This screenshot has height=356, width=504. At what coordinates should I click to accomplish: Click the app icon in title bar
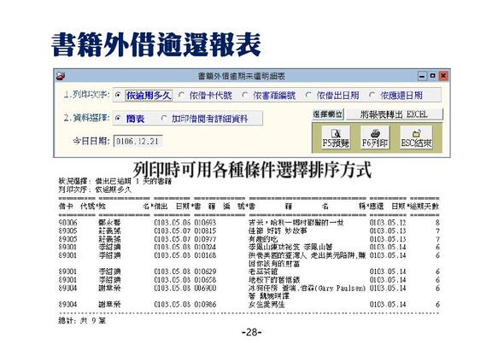coord(61,76)
